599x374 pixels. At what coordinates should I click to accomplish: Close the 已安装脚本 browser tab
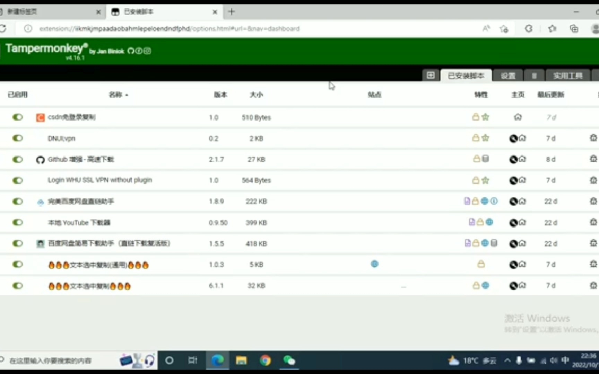[215, 12]
